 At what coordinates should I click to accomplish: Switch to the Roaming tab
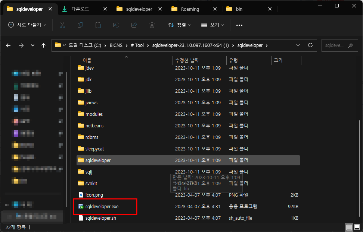click(190, 9)
